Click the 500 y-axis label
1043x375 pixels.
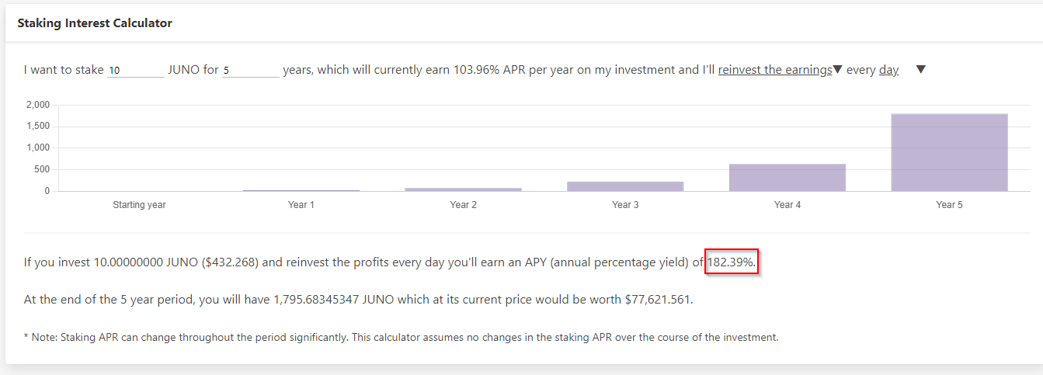pos(41,169)
